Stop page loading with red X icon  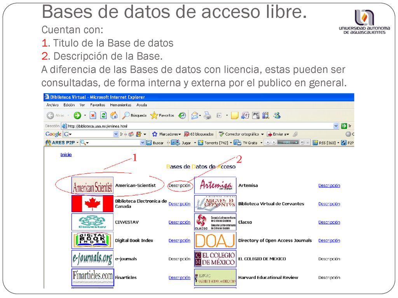pos(93,116)
